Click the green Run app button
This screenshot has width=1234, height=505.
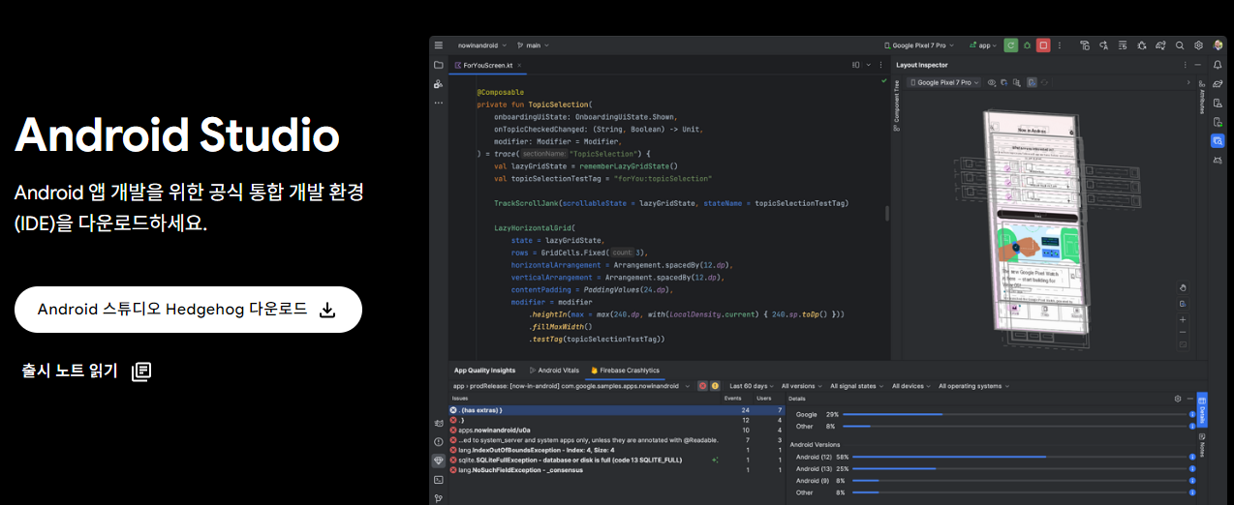click(1011, 45)
